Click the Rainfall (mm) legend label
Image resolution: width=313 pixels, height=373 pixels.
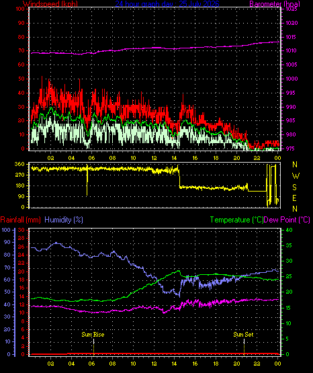coord(20,220)
